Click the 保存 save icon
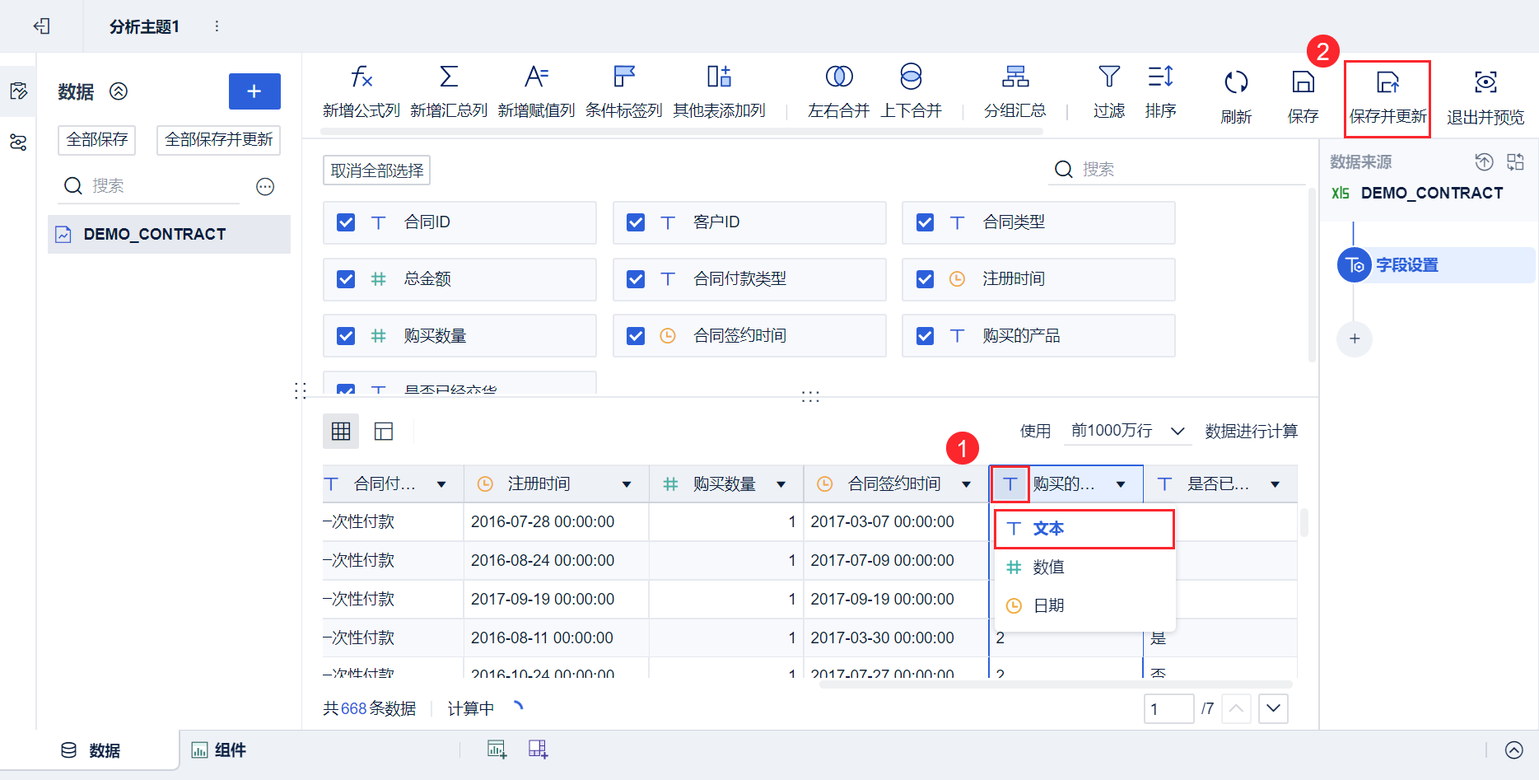The image size is (1539, 780). tap(1303, 82)
